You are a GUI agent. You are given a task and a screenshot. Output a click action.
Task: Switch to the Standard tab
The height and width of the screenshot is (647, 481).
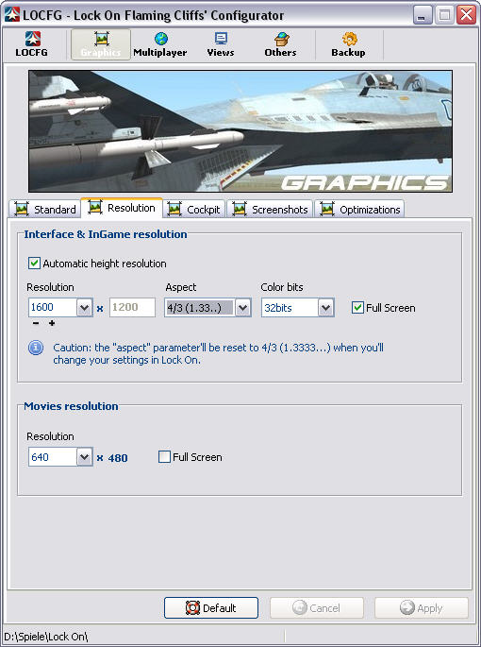coord(44,209)
